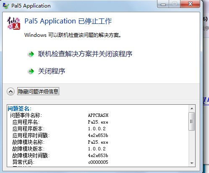Click scrollbar up arrow in details box
The height and width of the screenshot is (173, 209).
(192, 108)
